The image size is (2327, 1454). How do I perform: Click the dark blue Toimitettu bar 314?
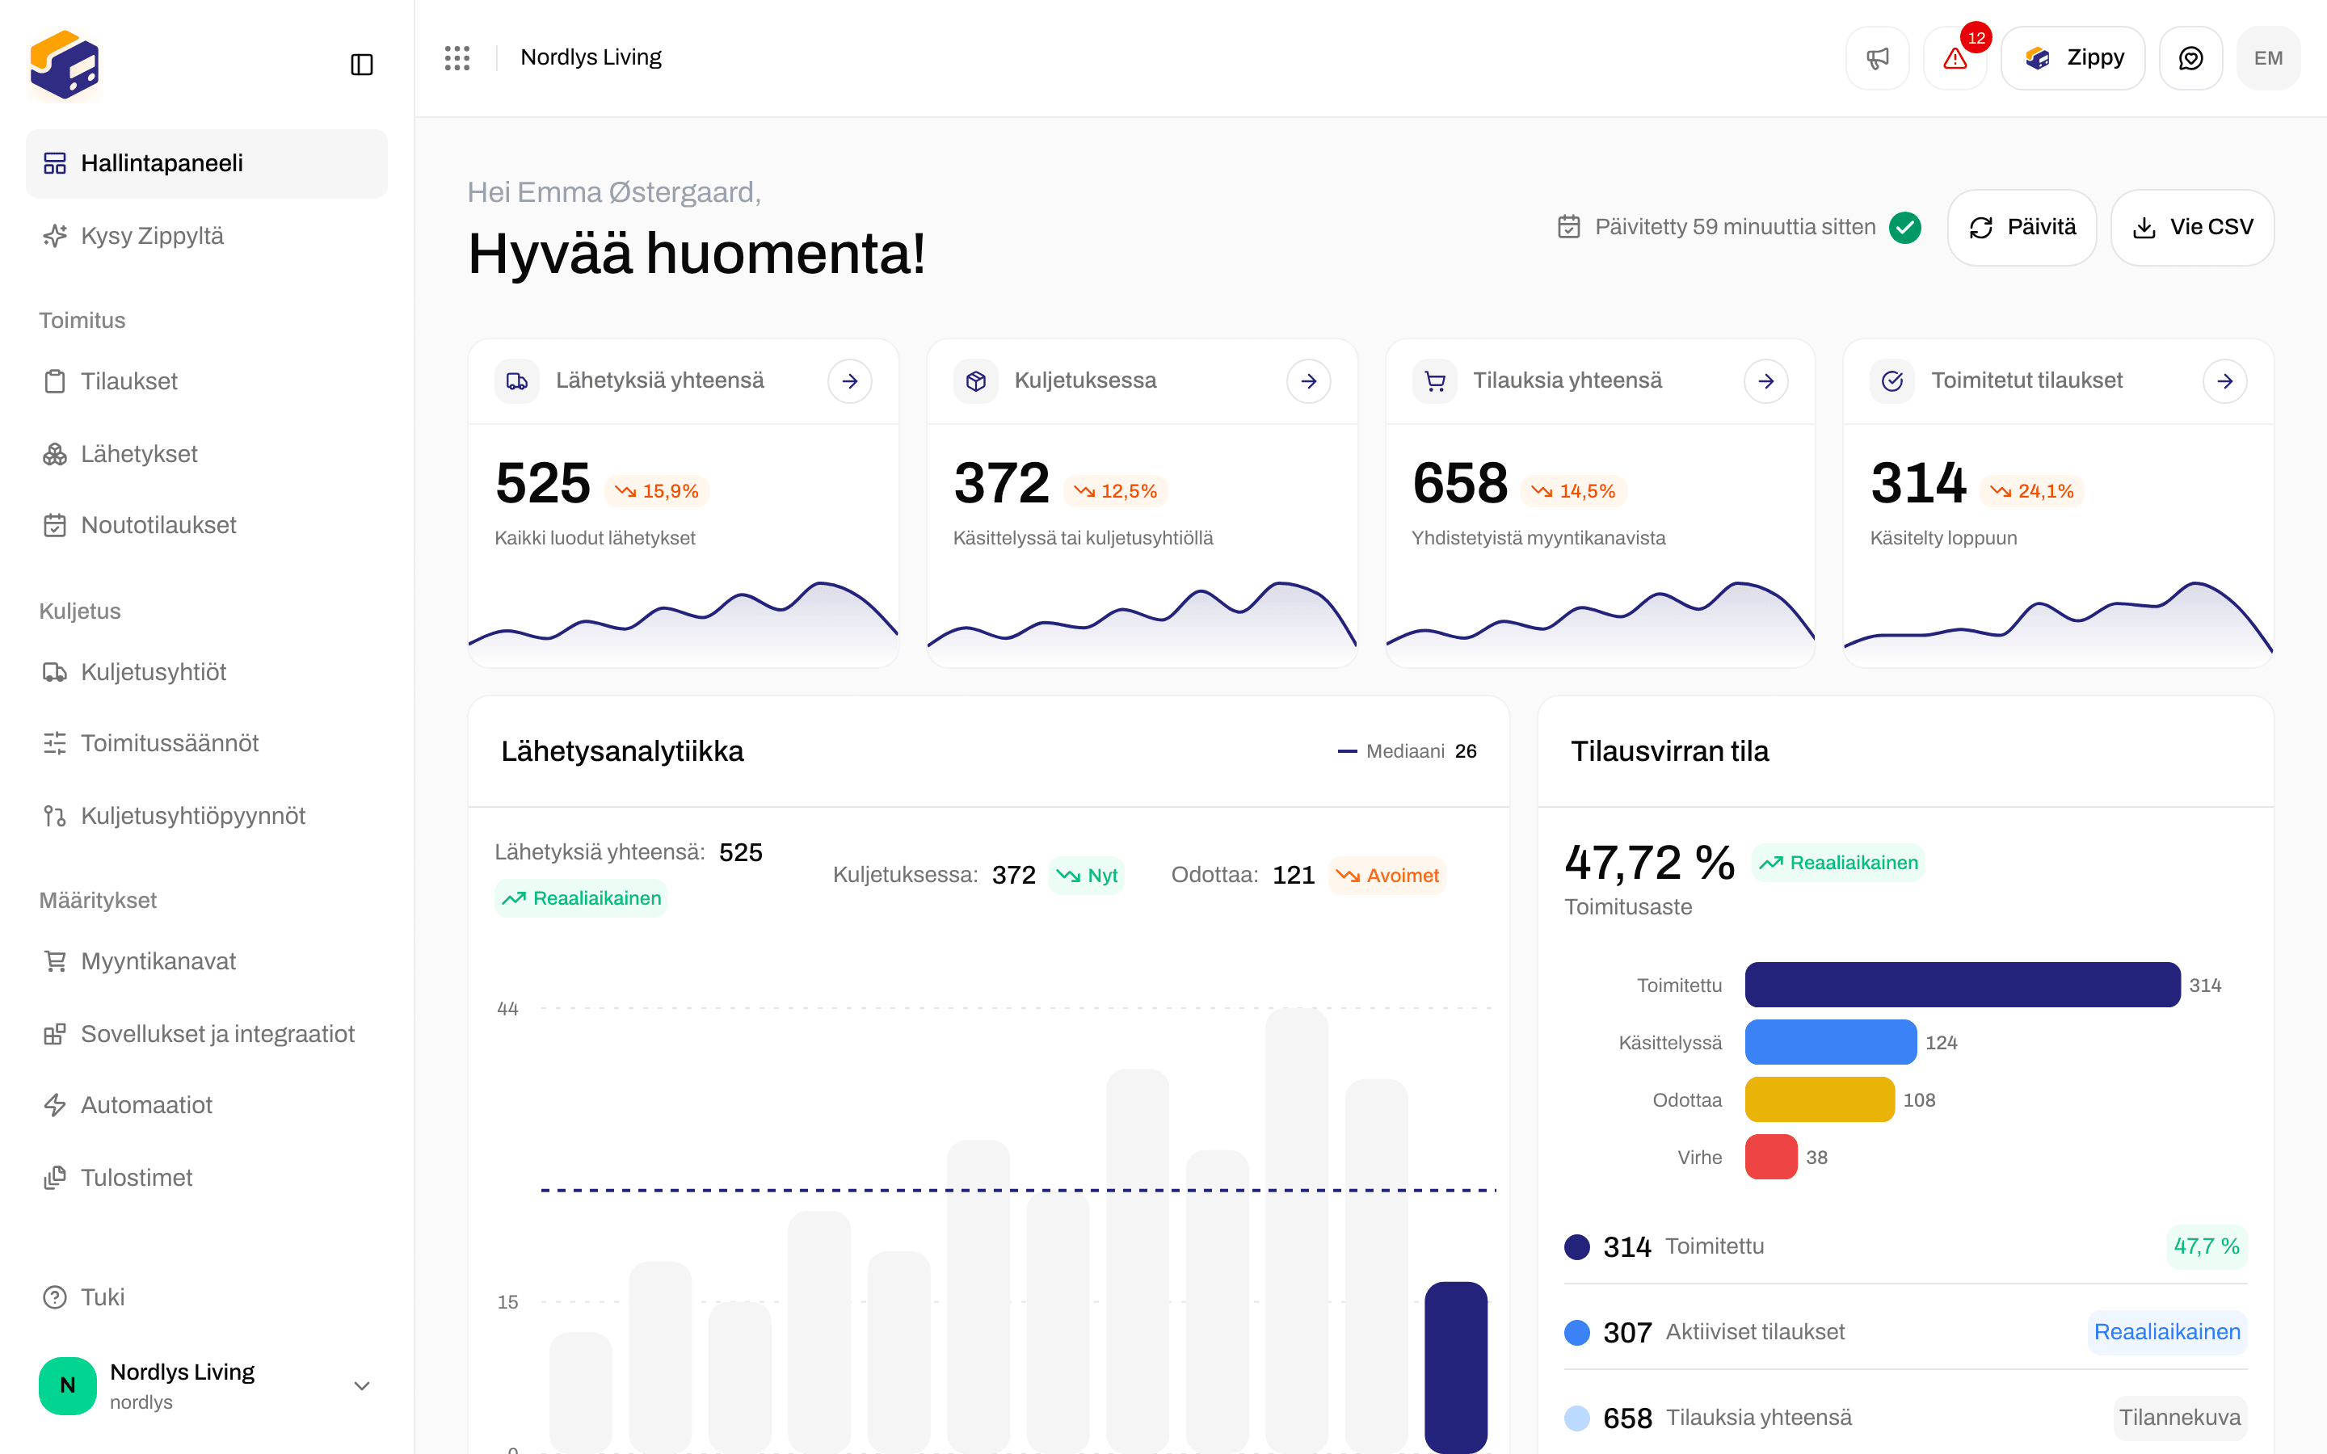1963,985
